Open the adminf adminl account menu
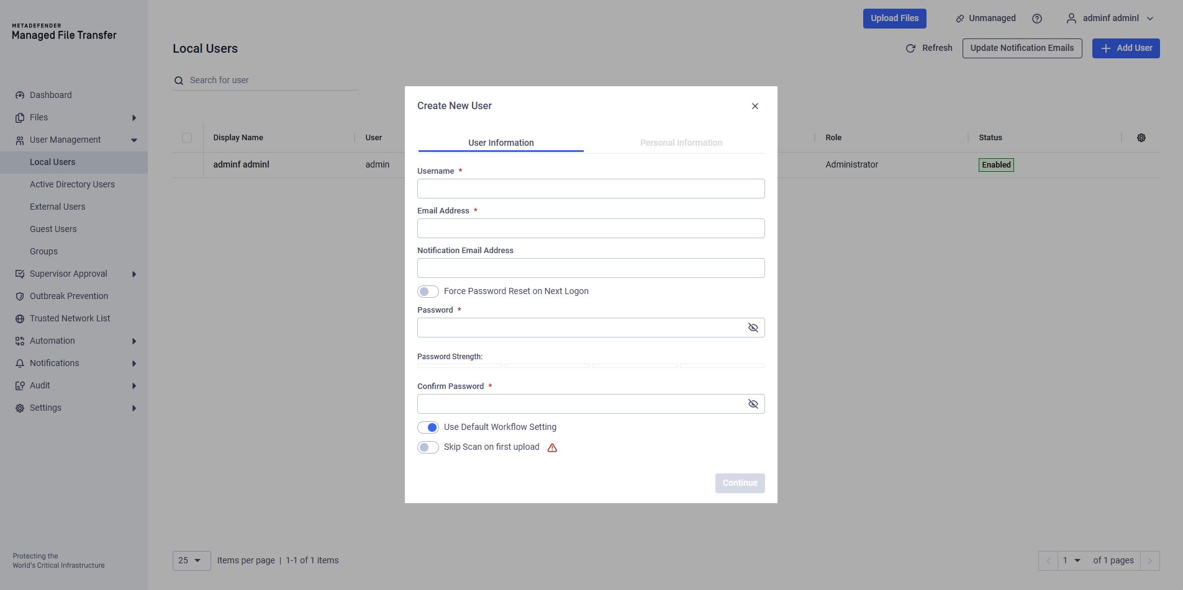Screen dimensions: 1183x590 (x=1110, y=19)
